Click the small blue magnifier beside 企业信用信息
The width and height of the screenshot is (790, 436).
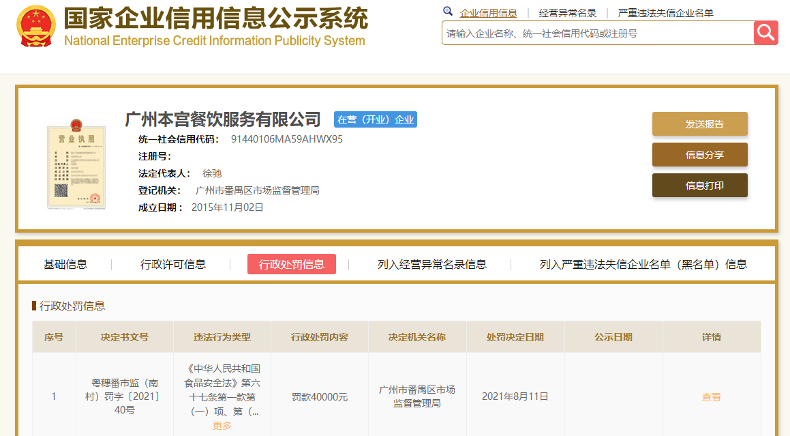[448, 12]
